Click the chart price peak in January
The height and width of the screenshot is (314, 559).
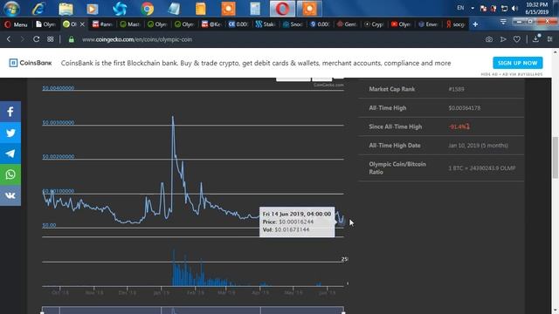point(173,117)
